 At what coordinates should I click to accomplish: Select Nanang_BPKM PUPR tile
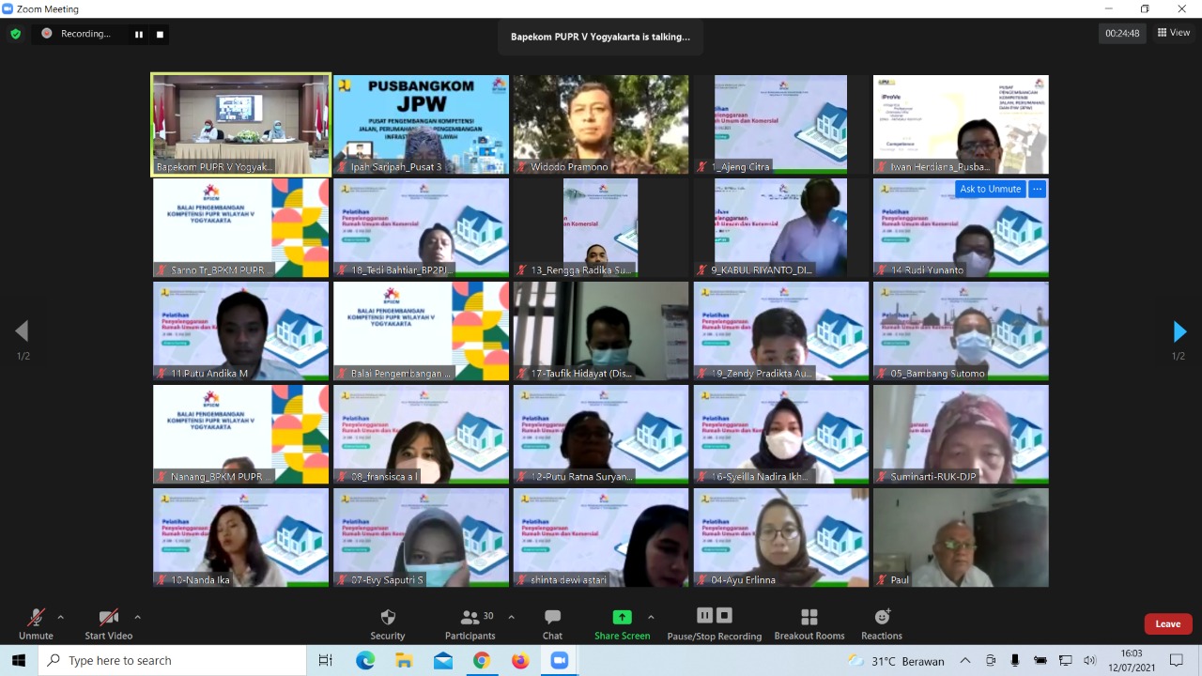coord(241,435)
